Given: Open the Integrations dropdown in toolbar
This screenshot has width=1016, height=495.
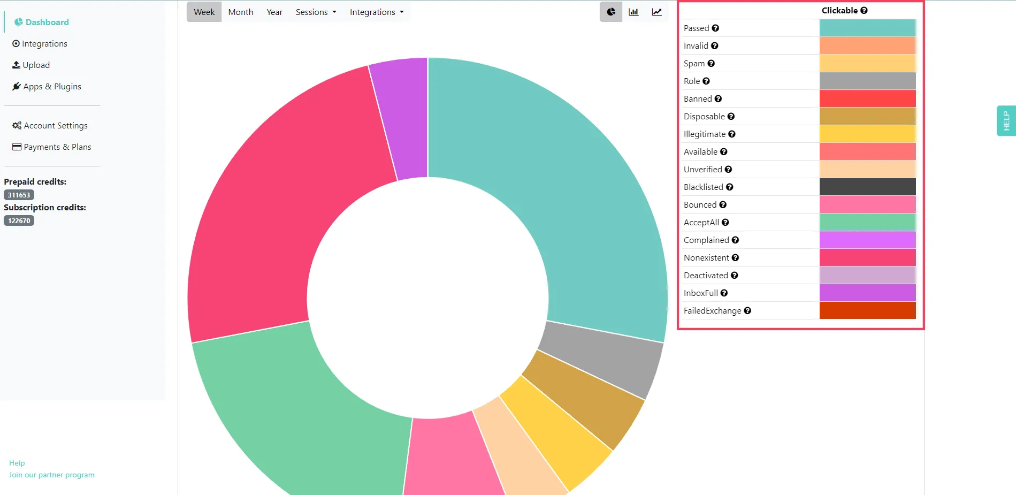Looking at the screenshot, I should coord(377,12).
